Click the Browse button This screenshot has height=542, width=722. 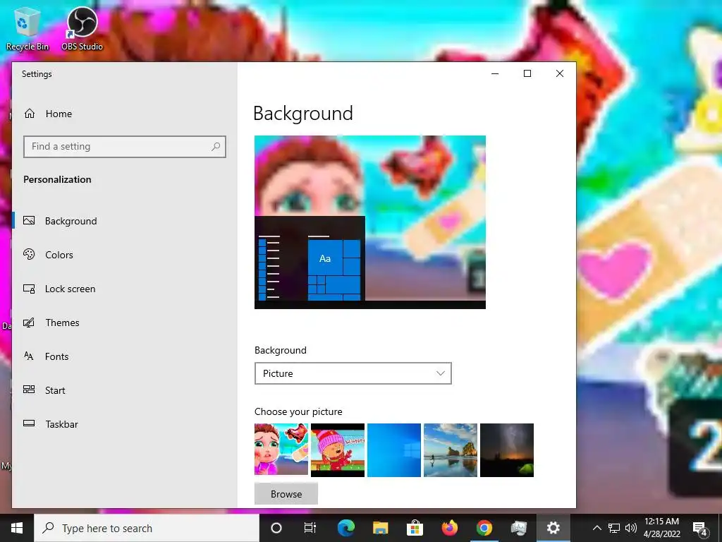(286, 494)
